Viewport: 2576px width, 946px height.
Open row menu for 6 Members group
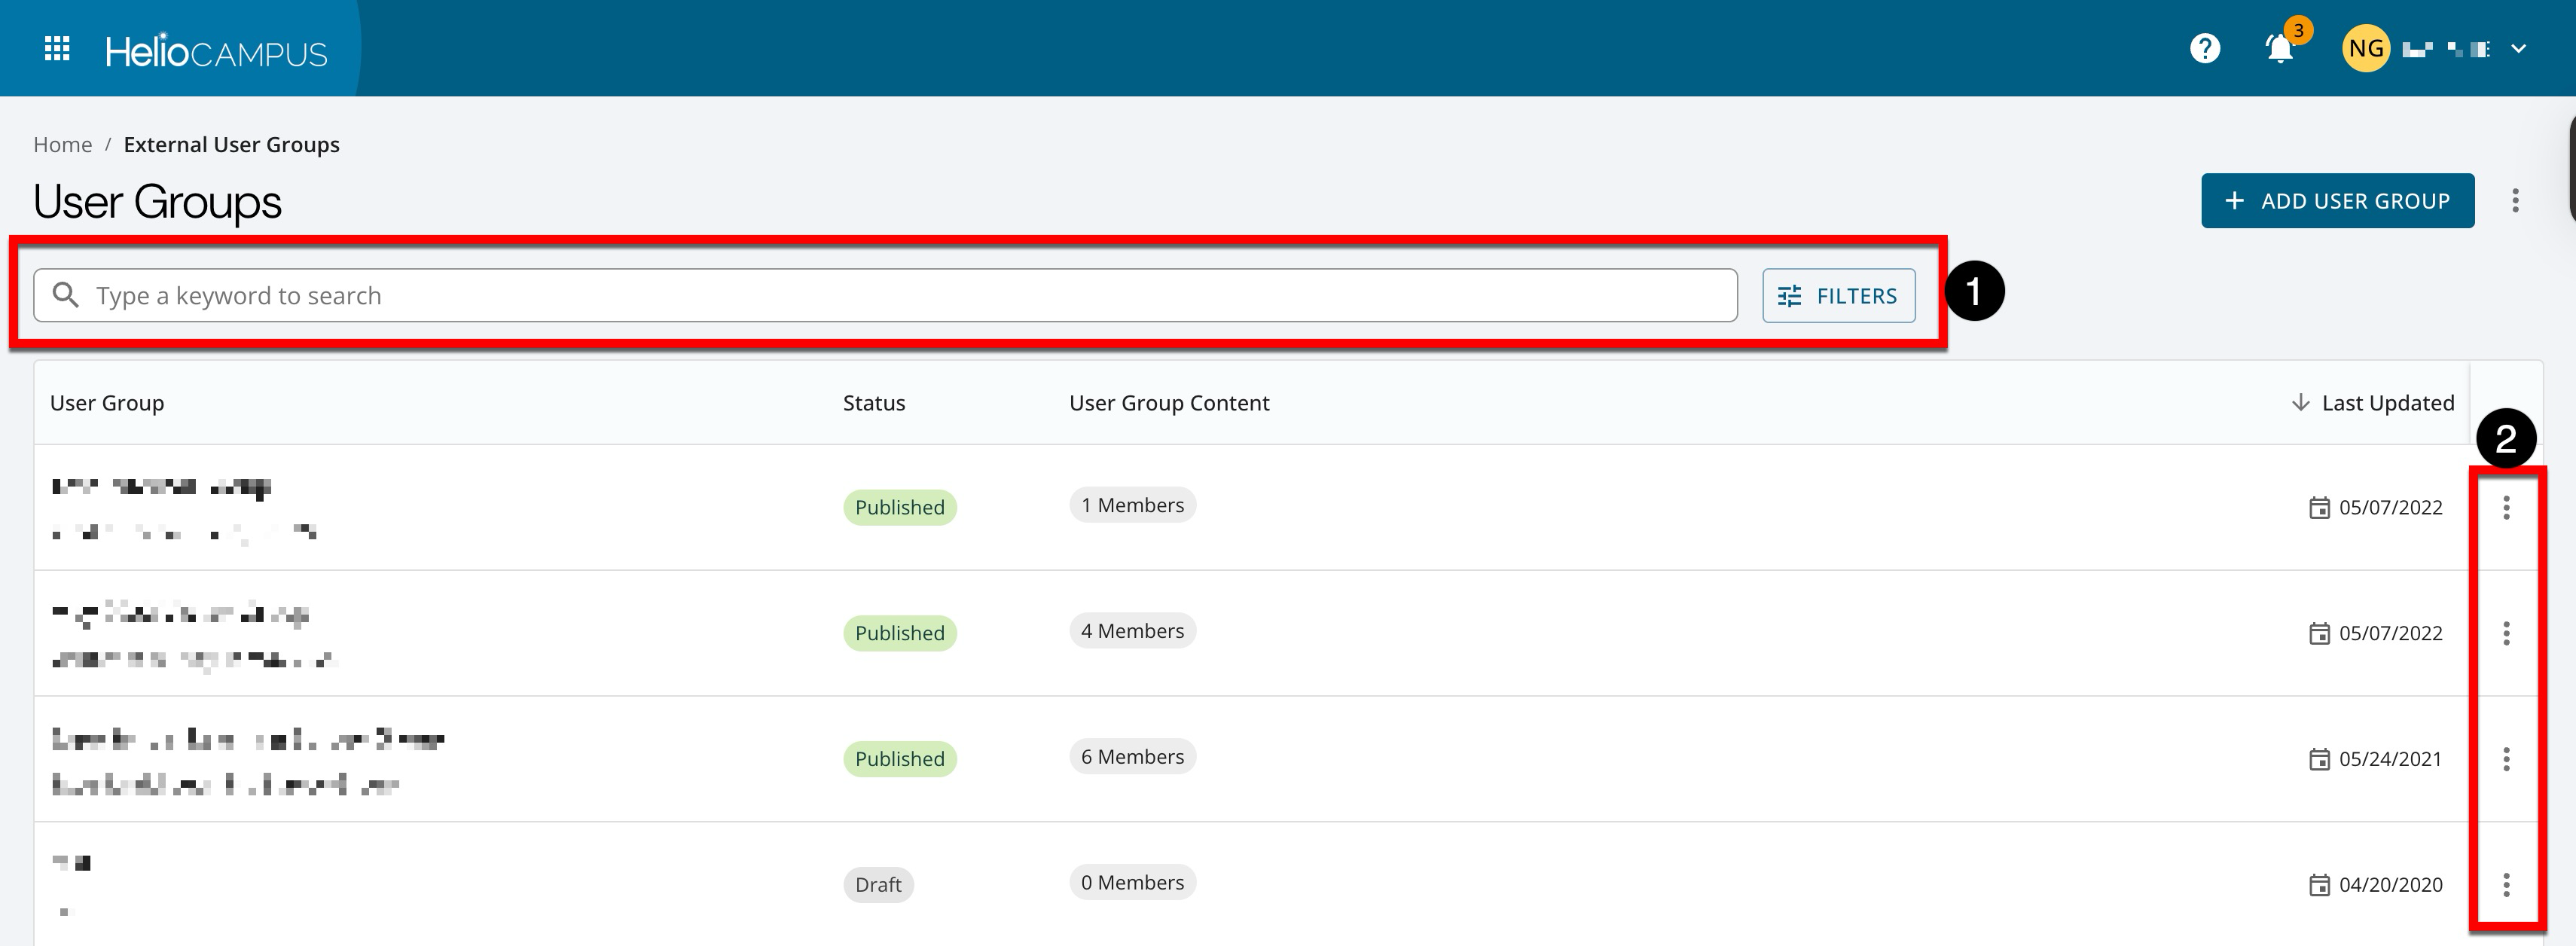[x=2506, y=759]
